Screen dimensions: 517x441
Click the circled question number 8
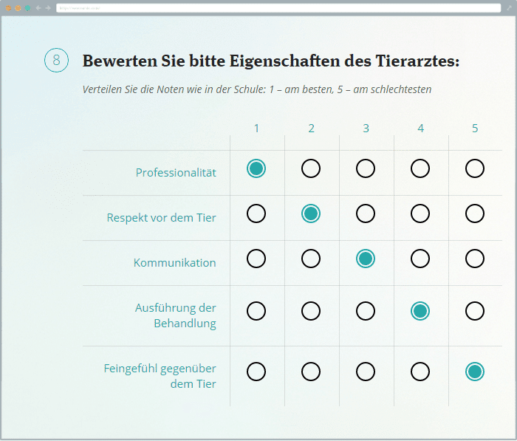[x=57, y=61]
